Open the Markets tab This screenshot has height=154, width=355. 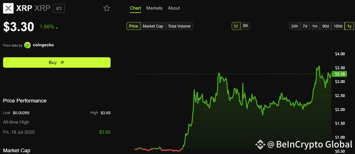(x=154, y=8)
